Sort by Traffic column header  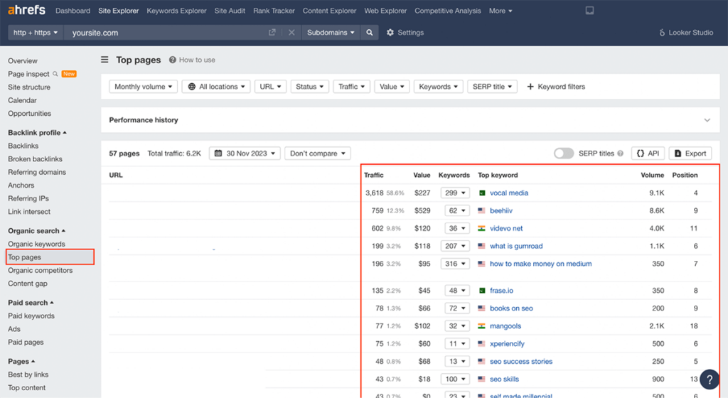tap(374, 176)
